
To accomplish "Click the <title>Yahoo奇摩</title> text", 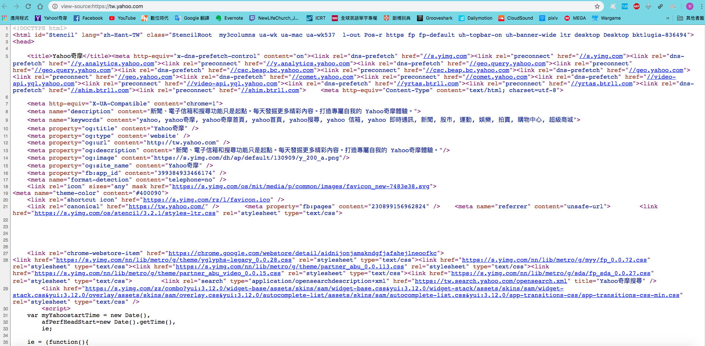I will (x=69, y=56).
